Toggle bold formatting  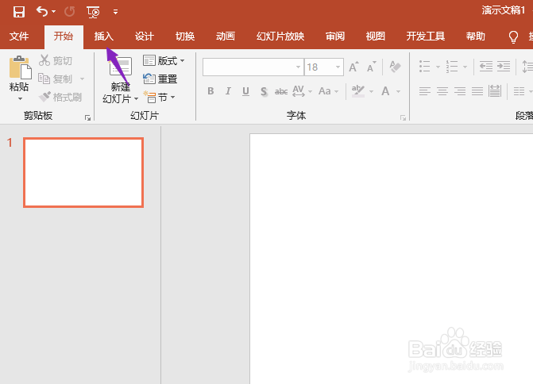click(x=210, y=91)
